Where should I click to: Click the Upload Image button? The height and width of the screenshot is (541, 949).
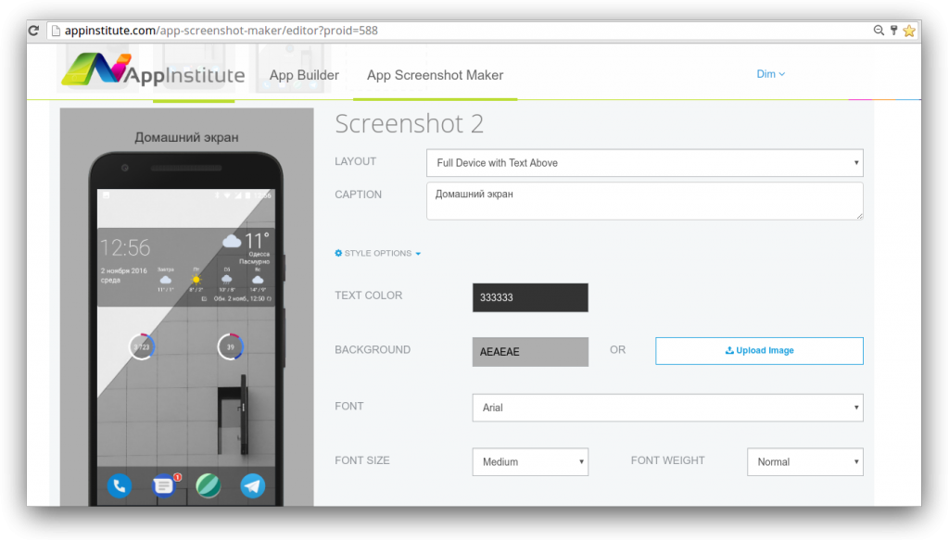point(759,350)
